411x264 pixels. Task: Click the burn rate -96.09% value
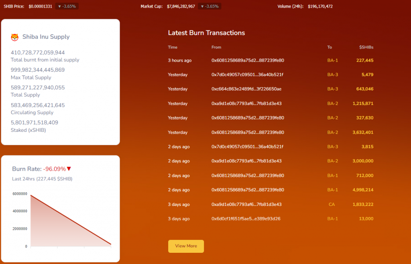pyautogui.click(x=55, y=169)
